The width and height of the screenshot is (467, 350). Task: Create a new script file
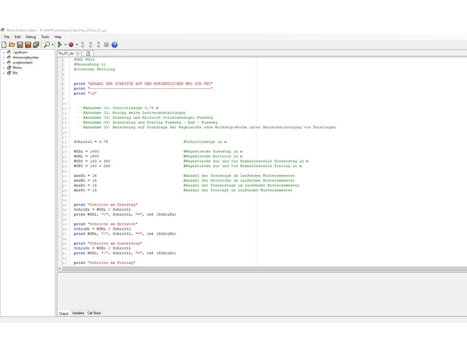pyautogui.click(x=4, y=44)
